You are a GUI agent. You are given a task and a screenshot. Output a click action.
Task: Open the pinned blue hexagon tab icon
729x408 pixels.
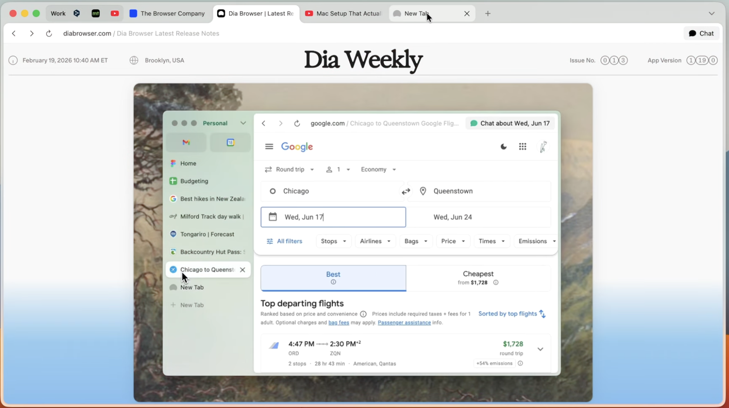tap(76, 13)
